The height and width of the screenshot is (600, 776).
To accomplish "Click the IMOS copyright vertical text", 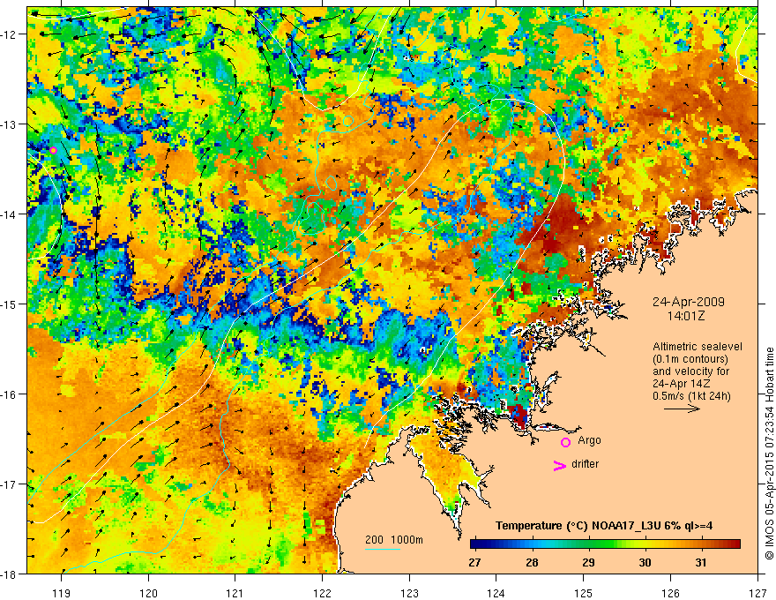I will pyautogui.click(x=769, y=454).
